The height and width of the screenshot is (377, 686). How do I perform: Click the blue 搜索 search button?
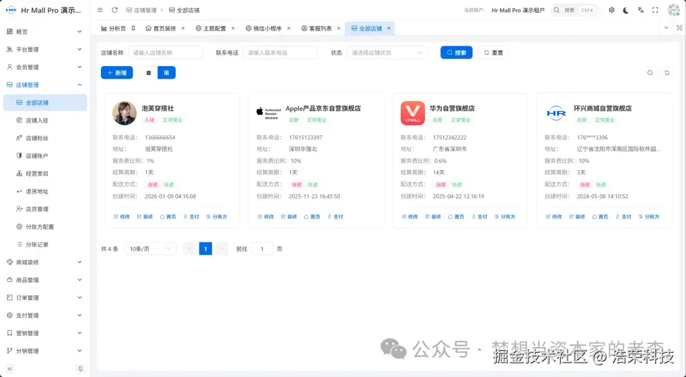tap(456, 52)
